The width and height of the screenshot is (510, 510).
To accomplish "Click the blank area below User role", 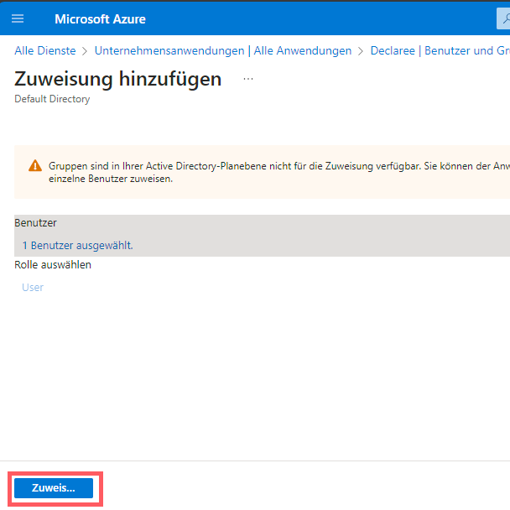I will pyautogui.click(x=252, y=377).
